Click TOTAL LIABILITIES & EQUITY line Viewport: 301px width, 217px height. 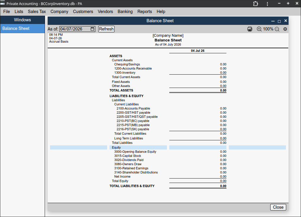(x=168, y=186)
